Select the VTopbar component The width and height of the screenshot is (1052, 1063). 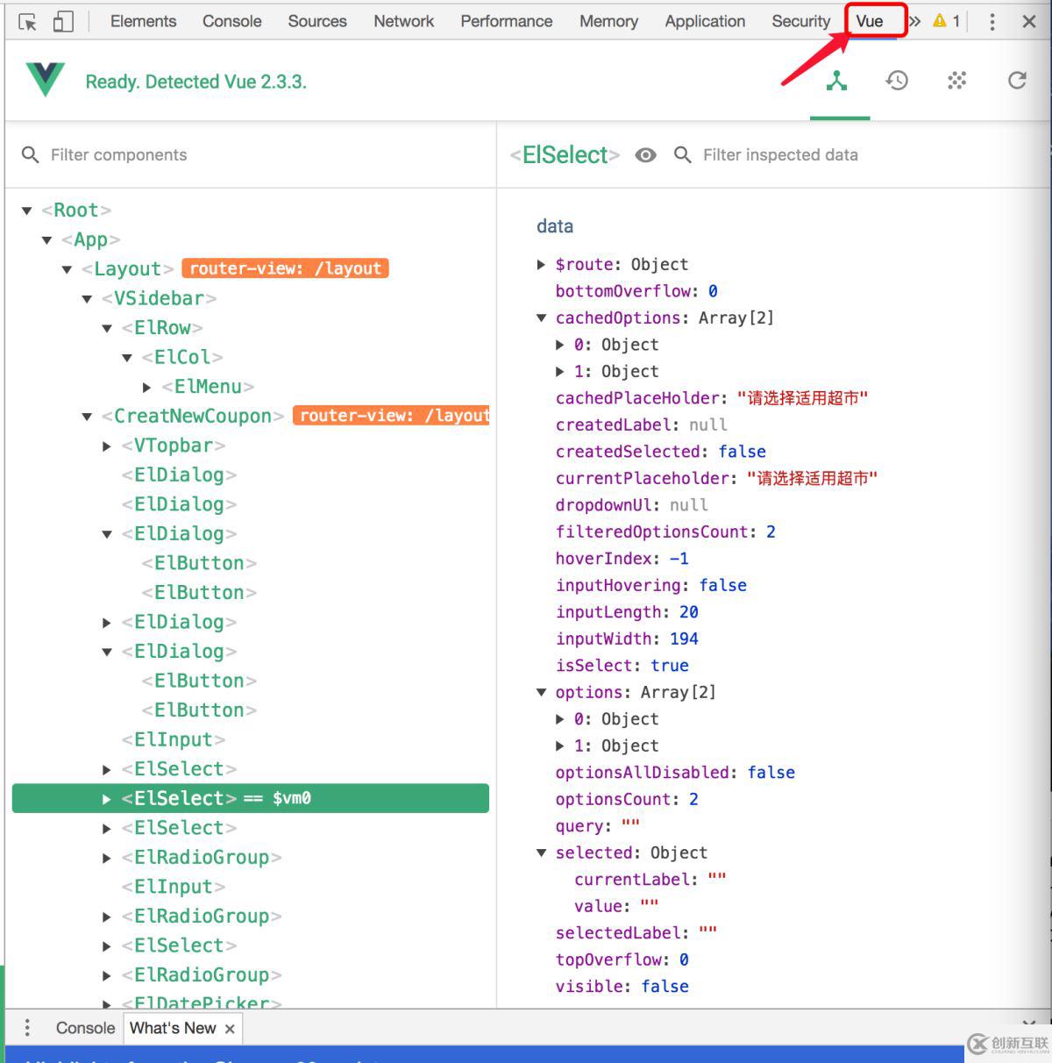pyautogui.click(x=174, y=446)
